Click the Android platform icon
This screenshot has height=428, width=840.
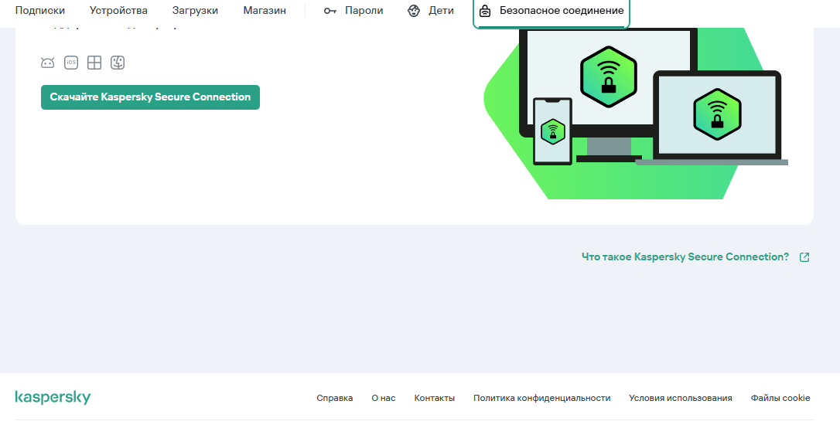[x=48, y=63]
